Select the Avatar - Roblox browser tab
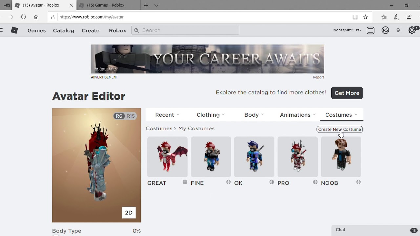Image resolution: width=420 pixels, height=236 pixels. (x=44, y=5)
